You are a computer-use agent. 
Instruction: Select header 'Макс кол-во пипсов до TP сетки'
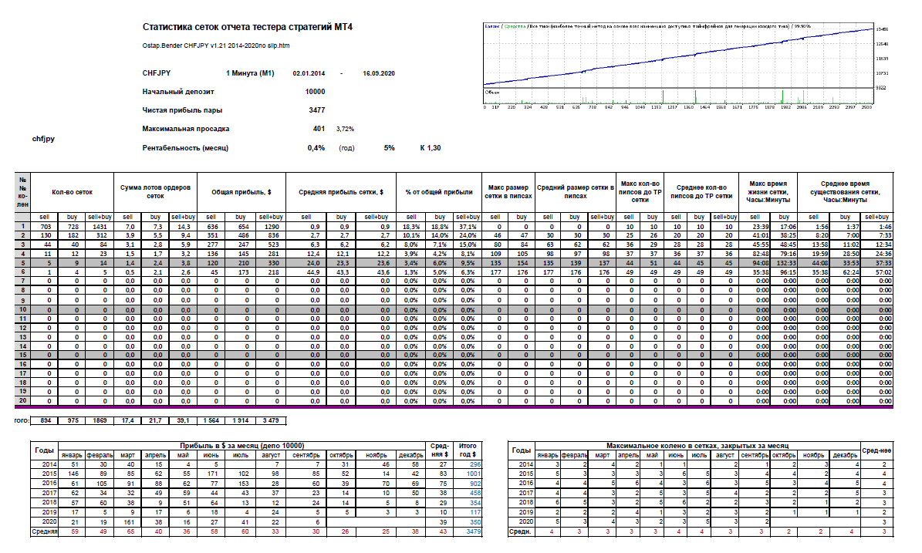[640, 191]
